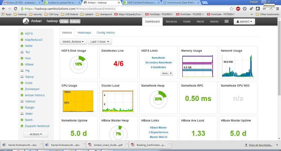Switch to the Heatmaps tab
This screenshot has width=281, height=151.
84,33
